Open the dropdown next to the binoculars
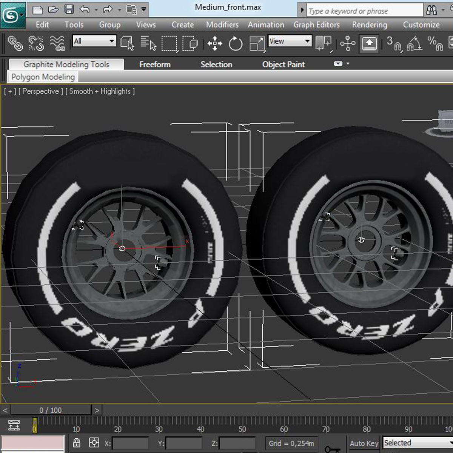 pyautogui.click(x=443, y=10)
